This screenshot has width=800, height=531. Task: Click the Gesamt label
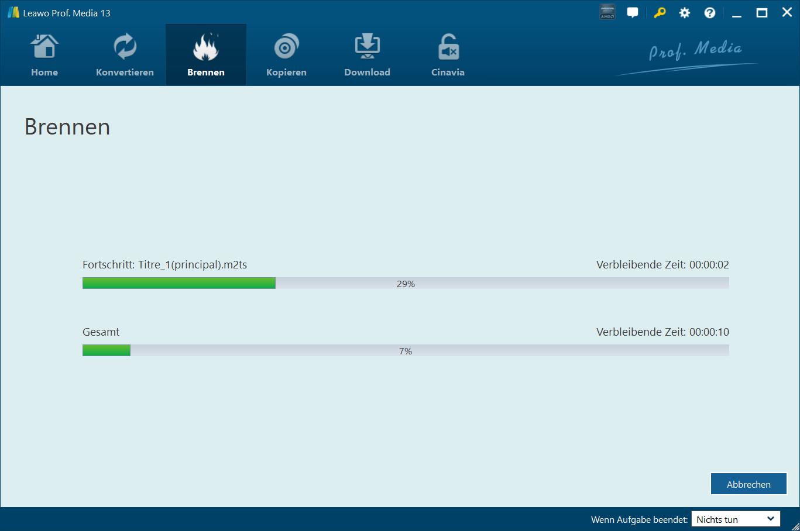point(101,332)
